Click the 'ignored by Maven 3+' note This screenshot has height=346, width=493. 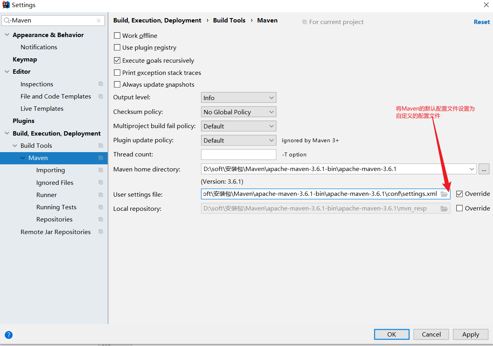pyautogui.click(x=310, y=140)
